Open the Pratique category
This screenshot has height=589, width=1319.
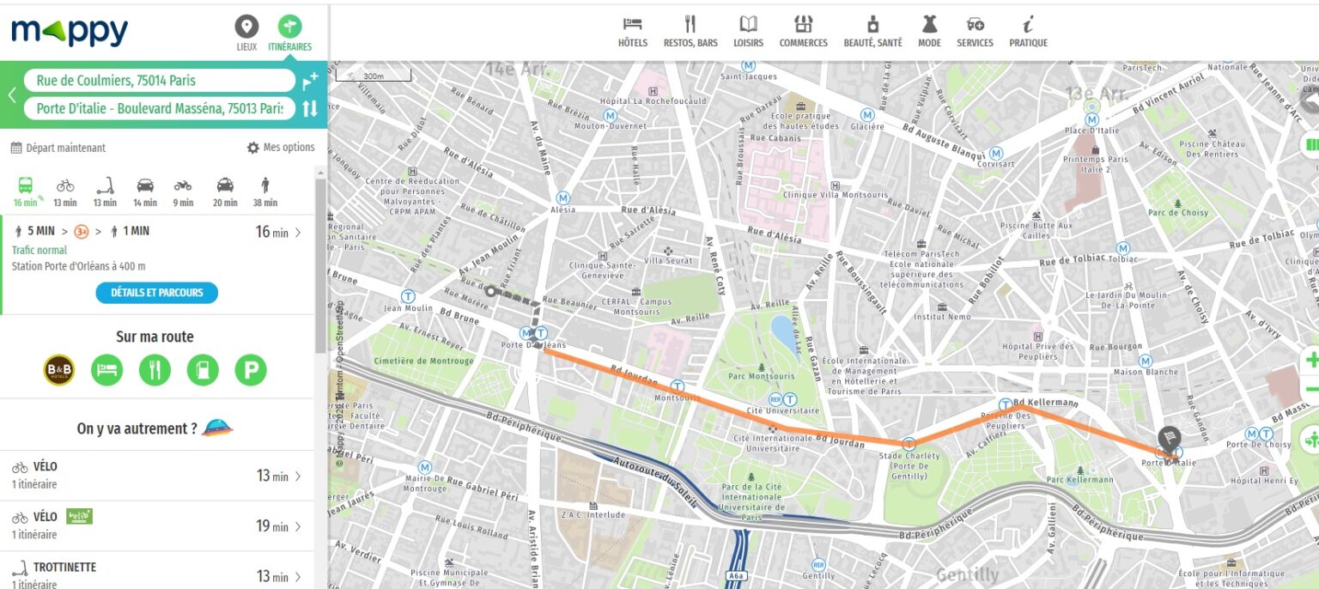pyautogui.click(x=1028, y=32)
